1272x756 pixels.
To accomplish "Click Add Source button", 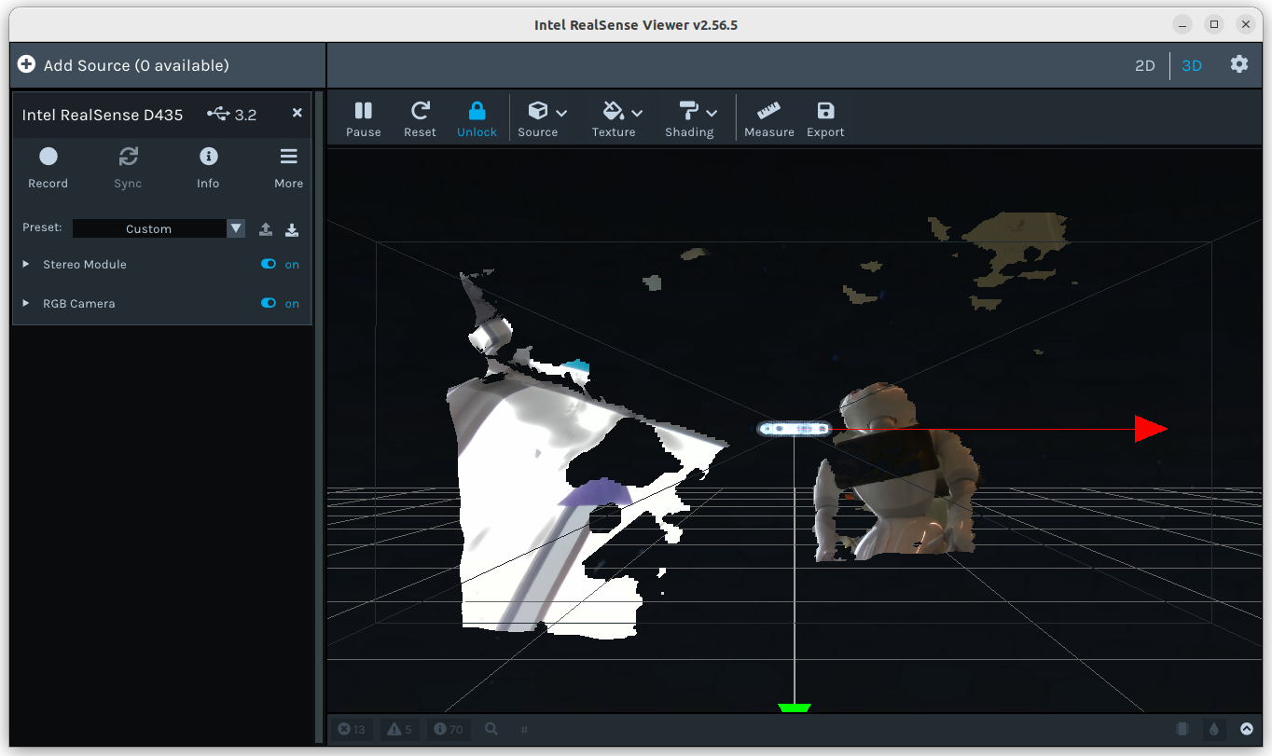I will click(x=123, y=65).
